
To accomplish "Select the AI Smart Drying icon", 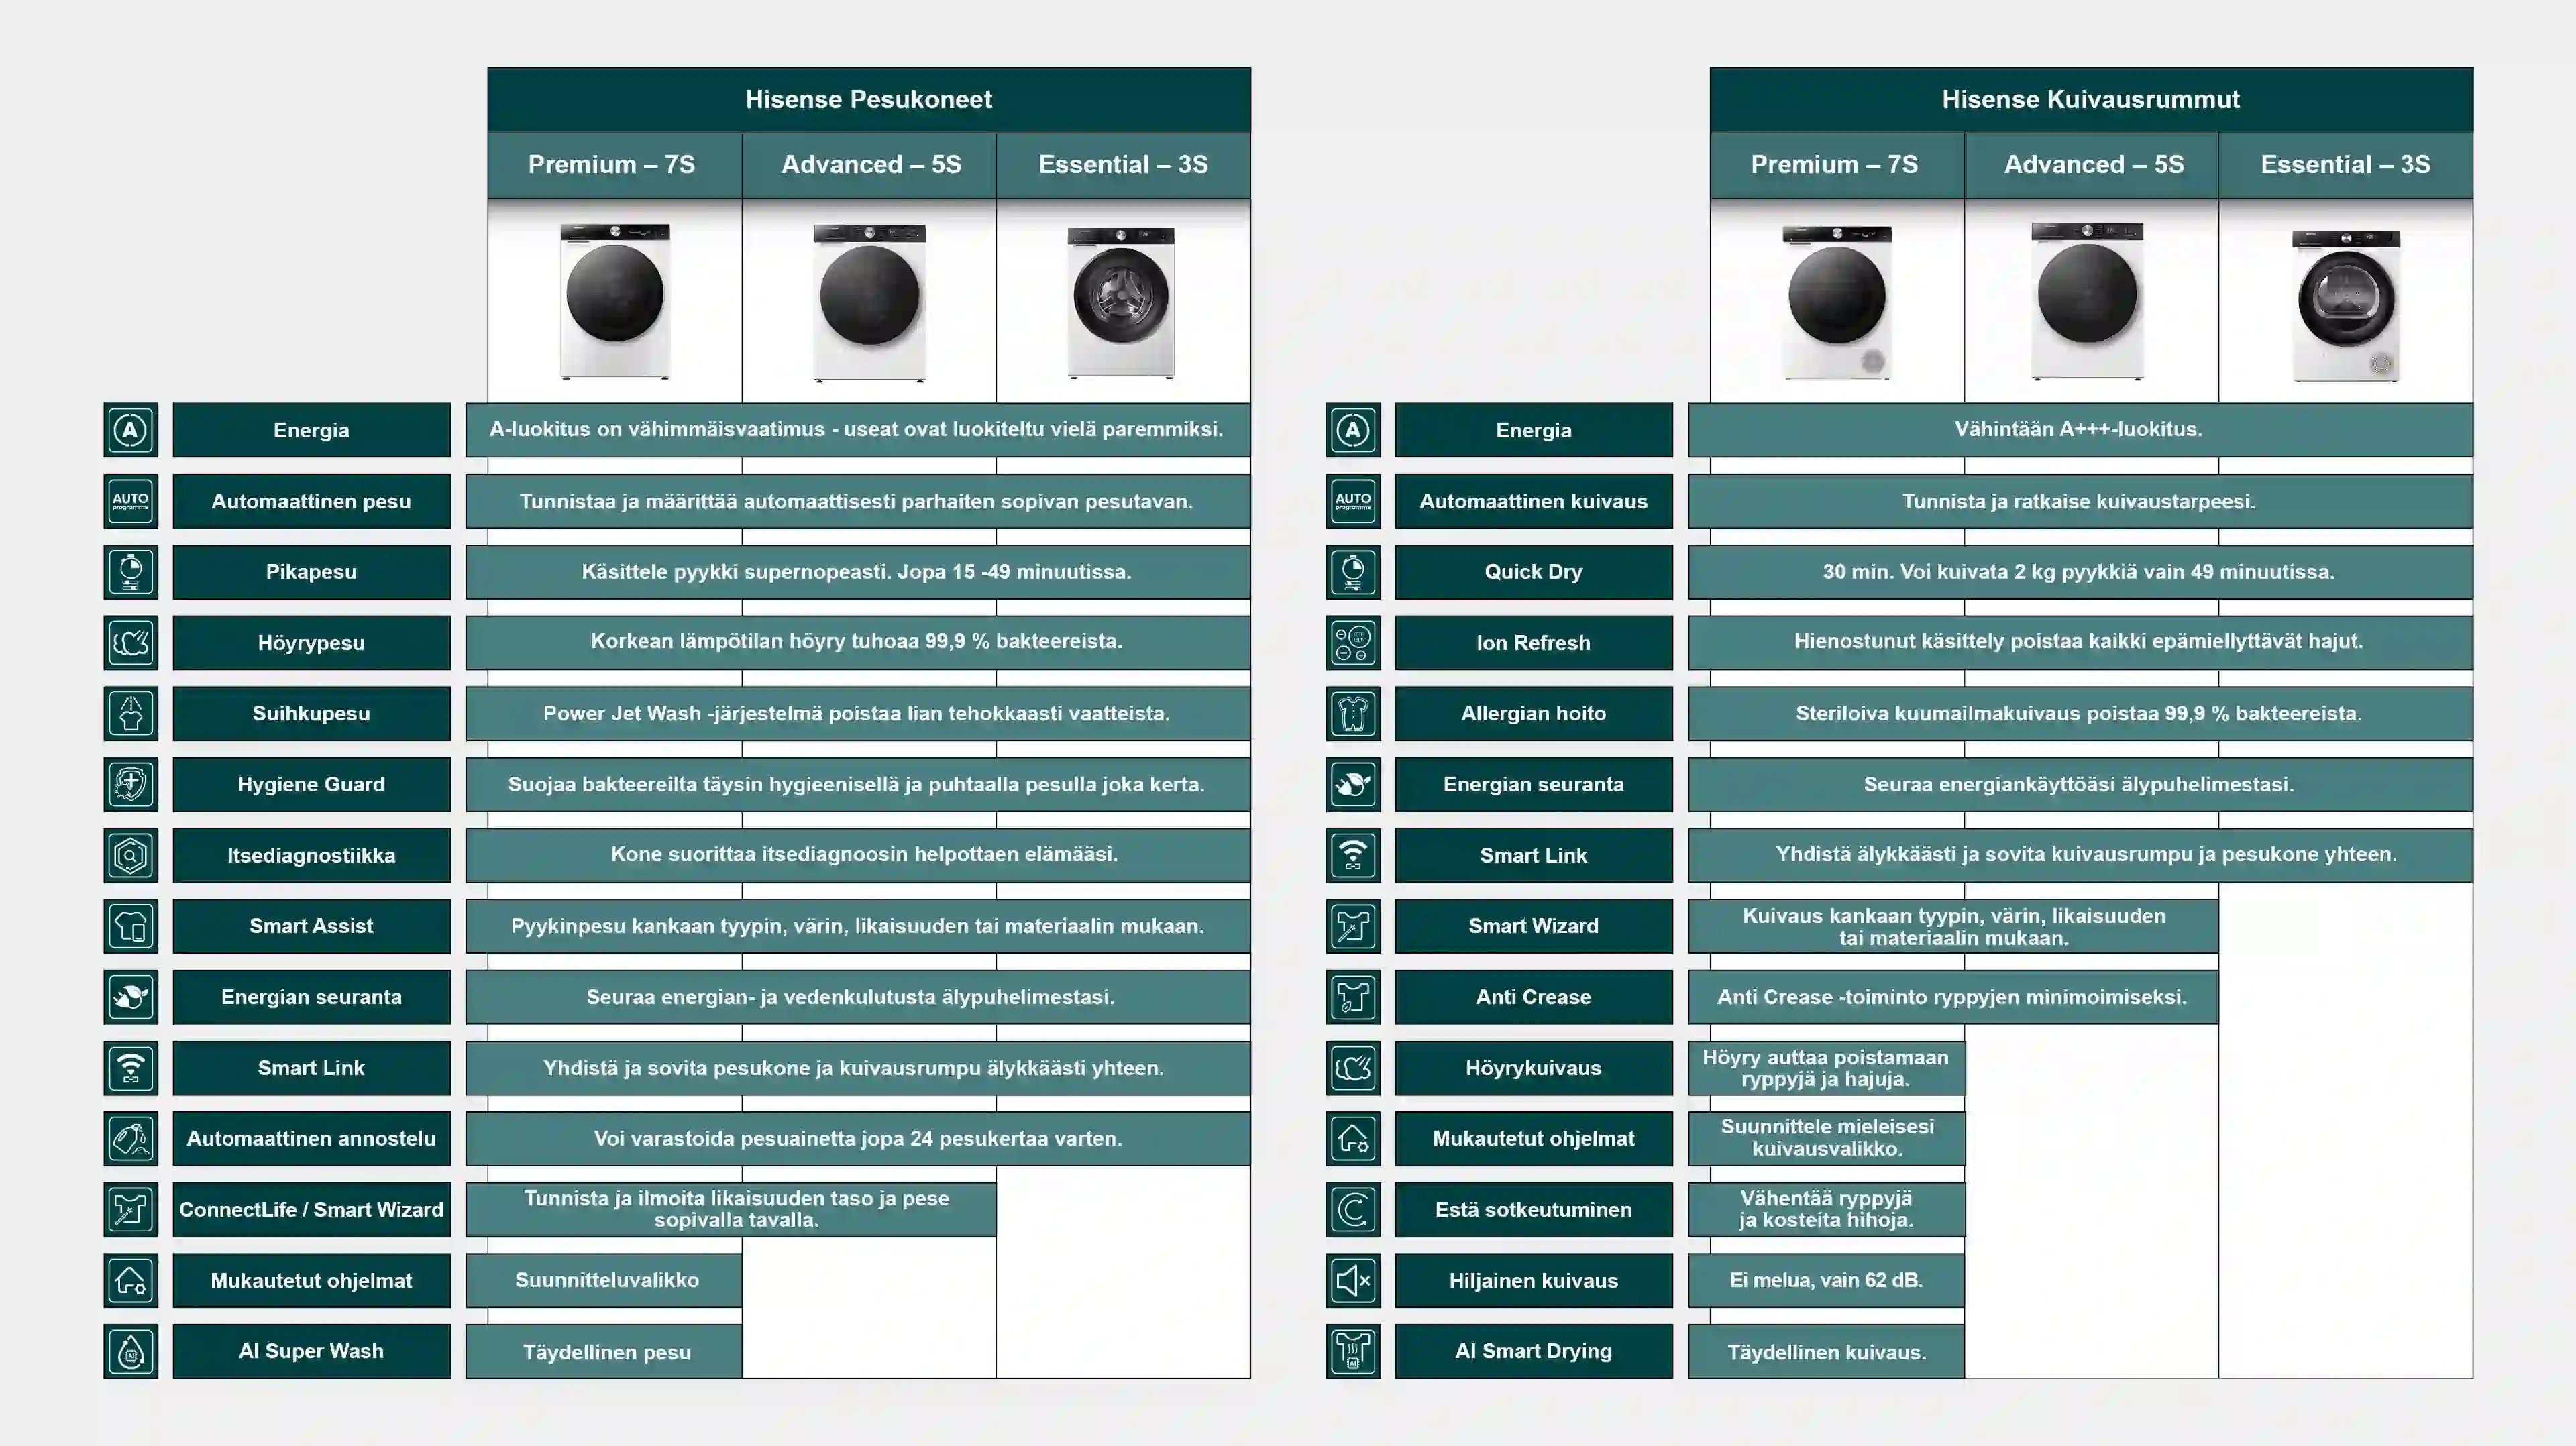I will click(1353, 1351).
